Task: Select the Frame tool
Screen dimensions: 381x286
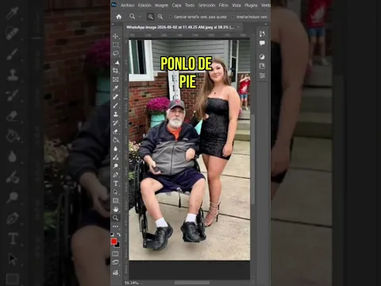Action: point(116,79)
